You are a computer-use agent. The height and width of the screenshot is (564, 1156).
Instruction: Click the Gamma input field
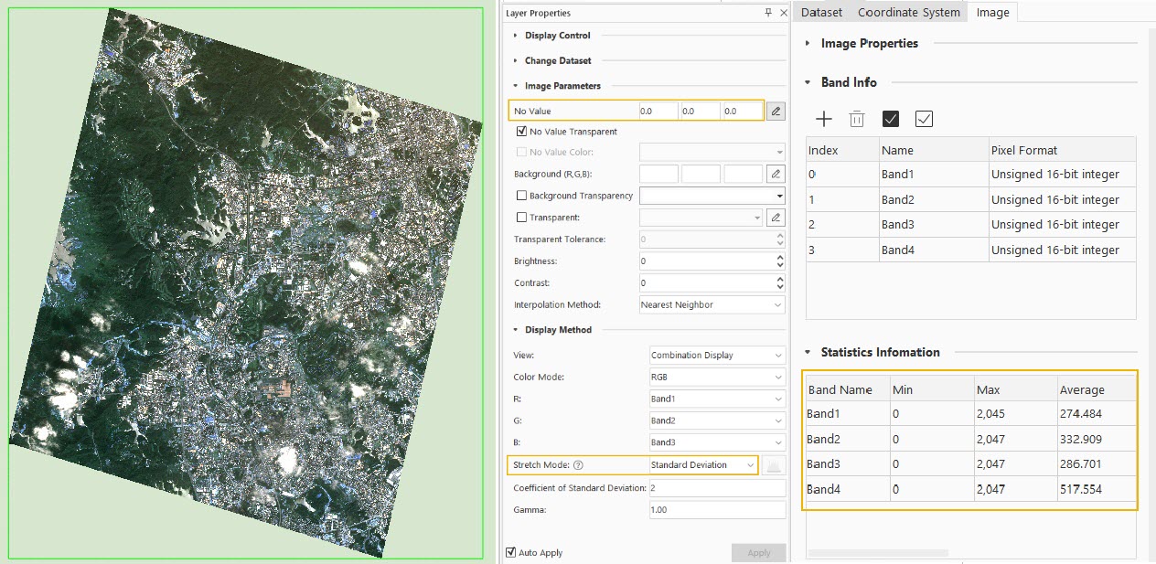click(x=716, y=509)
